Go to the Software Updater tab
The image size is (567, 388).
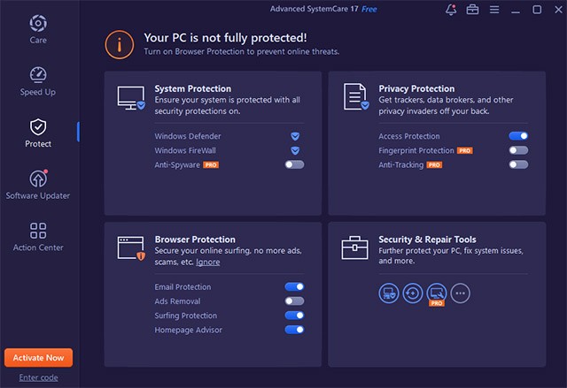38,184
